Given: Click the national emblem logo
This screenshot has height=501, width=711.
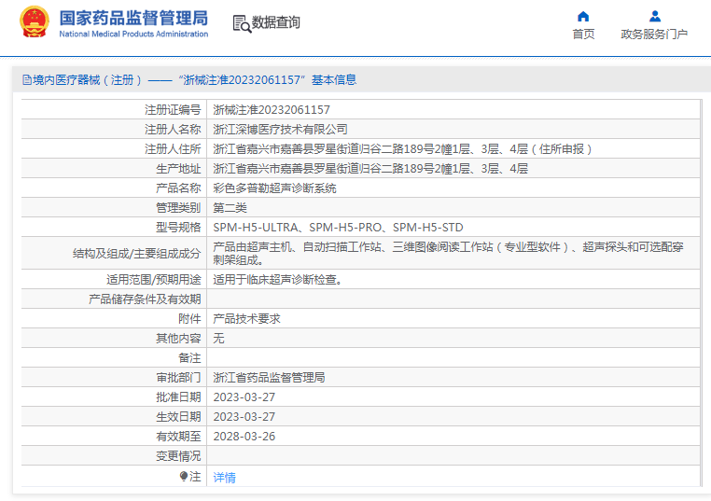Looking at the screenshot, I should tap(34, 21).
